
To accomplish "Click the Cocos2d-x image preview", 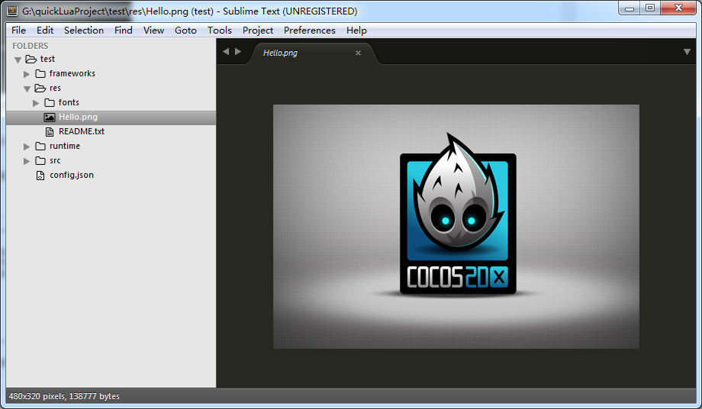I will [456, 227].
